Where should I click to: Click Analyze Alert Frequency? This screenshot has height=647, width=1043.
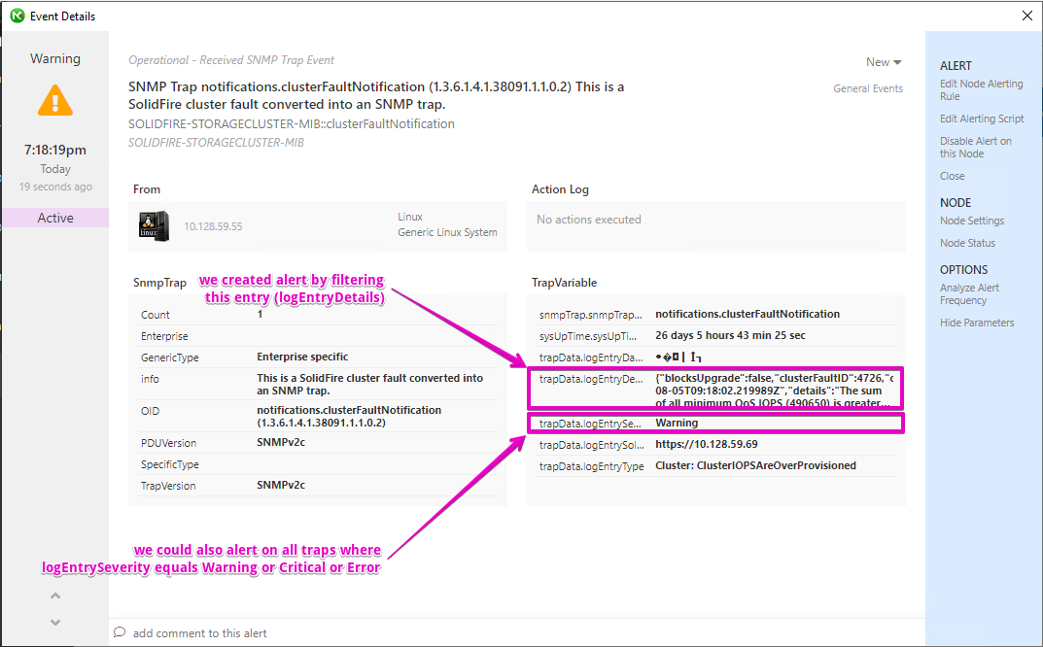click(969, 294)
